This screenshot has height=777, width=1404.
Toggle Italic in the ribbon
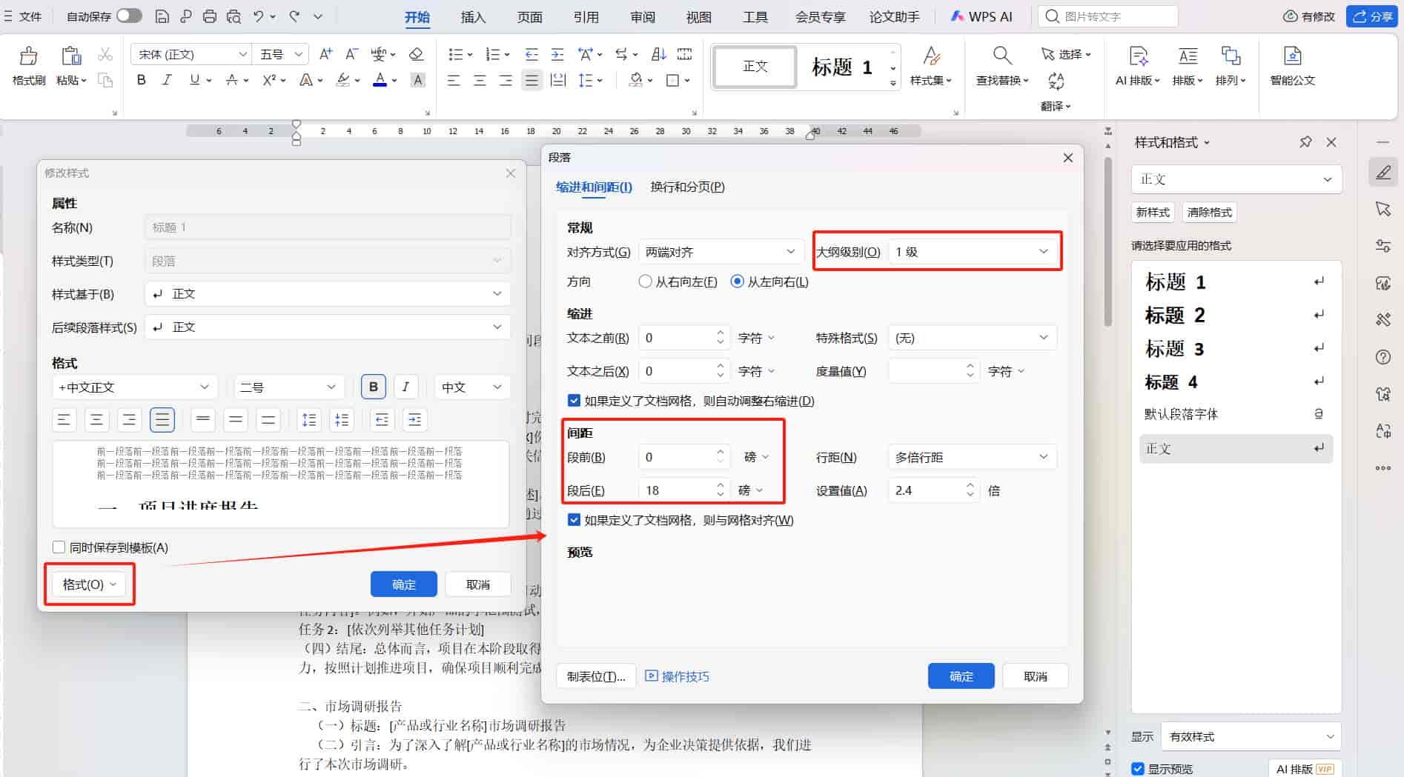pyautogui.click(x=167, y=80)
